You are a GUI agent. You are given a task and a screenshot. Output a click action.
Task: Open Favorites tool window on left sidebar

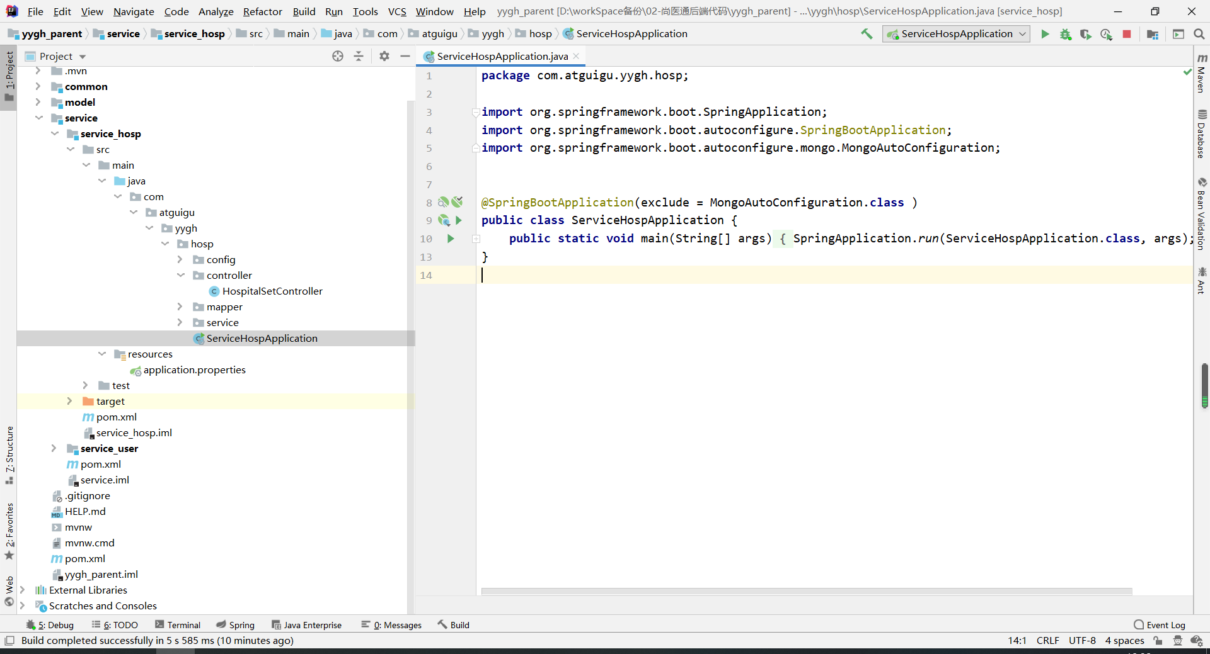[9, 531]
